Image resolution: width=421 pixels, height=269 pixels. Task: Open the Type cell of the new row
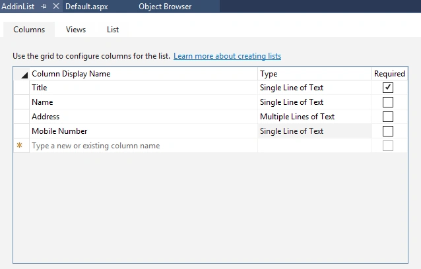click(314, 145)
